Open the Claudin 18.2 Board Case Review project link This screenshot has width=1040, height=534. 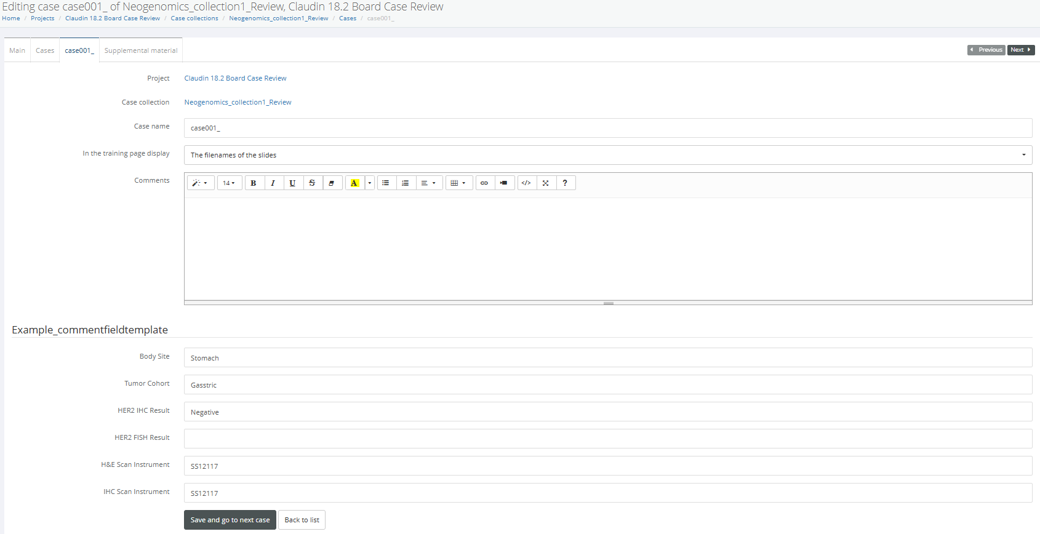click(x=235, y=78)
